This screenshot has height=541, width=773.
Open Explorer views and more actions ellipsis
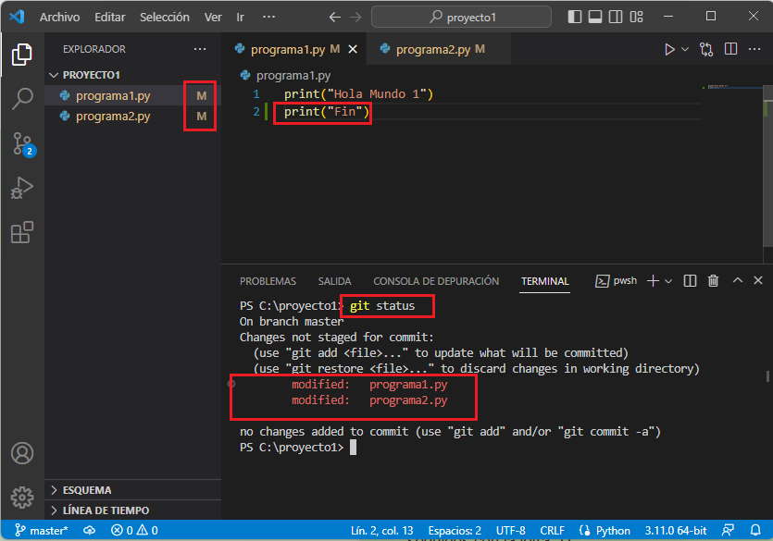[x=200, y=49]
